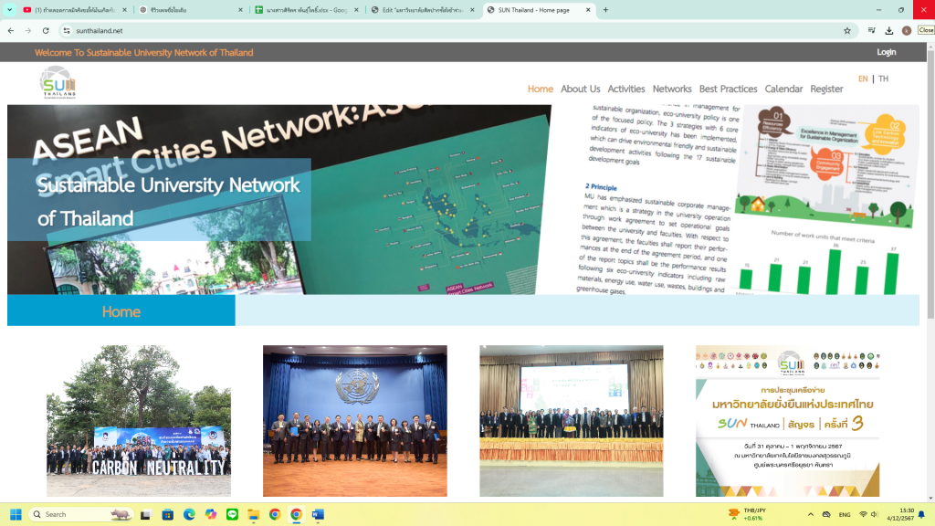
Task: Open the Carbon Neutrality group photo
Action: [x=139, y=421]
